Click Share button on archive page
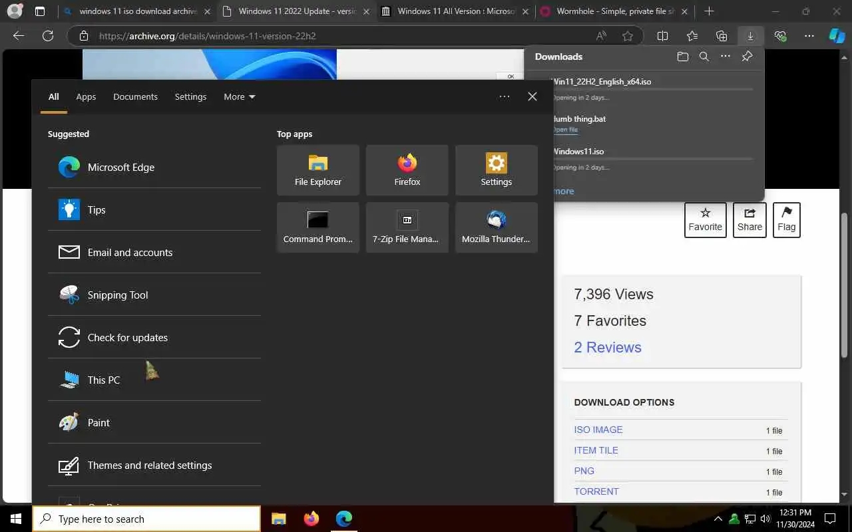 tap(749, 220)
